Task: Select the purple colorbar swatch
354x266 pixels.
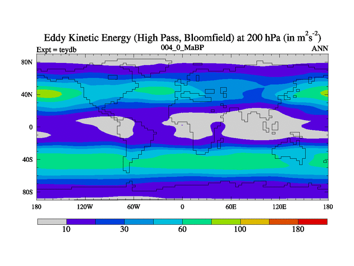Action: click(x=81, y=221)
